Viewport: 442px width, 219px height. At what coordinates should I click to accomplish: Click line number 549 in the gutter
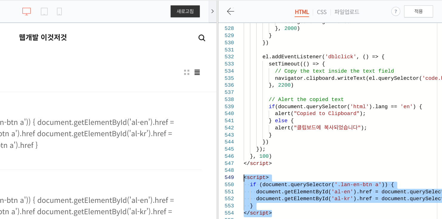[x=229, y=177]
